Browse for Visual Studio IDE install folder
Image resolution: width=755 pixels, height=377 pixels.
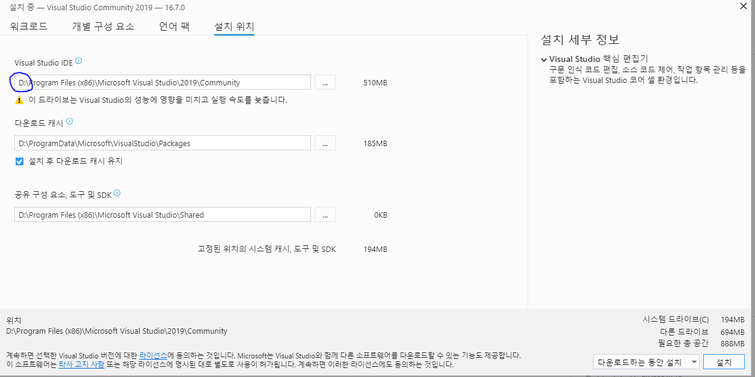pyautogui.click(x=325, y=82)
